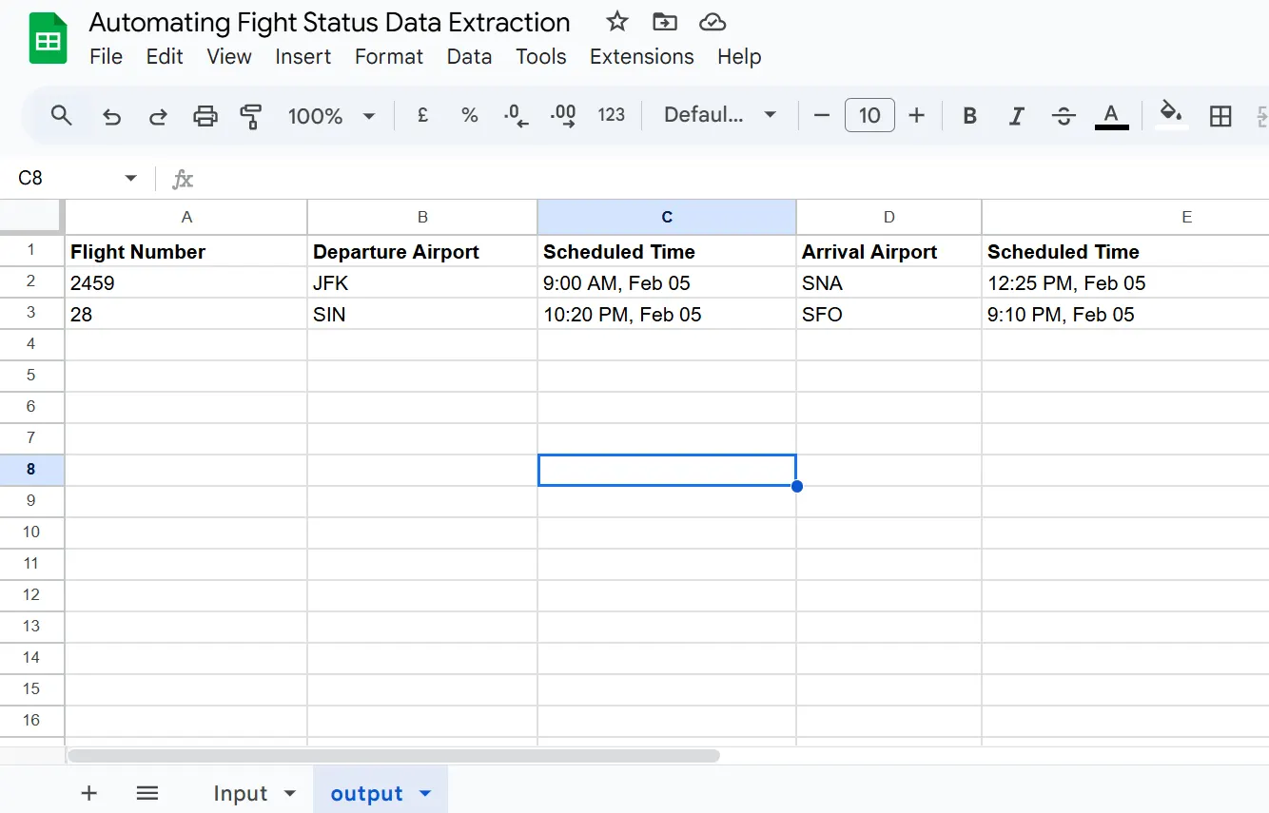This screenshot has width=1269, height=813.
Task: Open the Insert menu
Action: pos(303,57)
